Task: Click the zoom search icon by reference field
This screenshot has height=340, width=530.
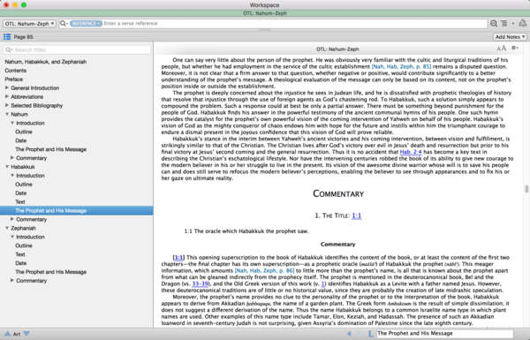Action: coord(494,23)
